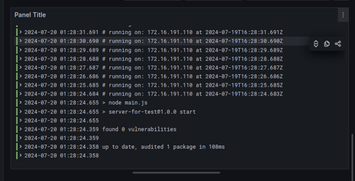This screenshot has width=355, height=181.
Task: Click the 01:28:26.686 log line text
Action: coord(153,77)
